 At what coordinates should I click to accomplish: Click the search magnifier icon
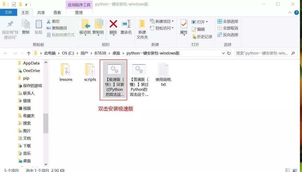293,53
